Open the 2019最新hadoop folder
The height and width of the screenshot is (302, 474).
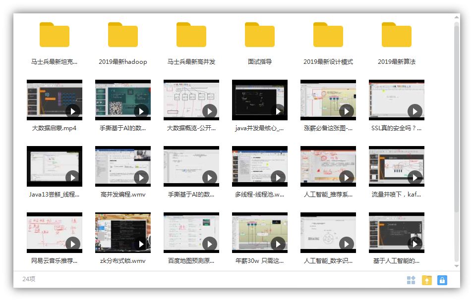(122, 35)
